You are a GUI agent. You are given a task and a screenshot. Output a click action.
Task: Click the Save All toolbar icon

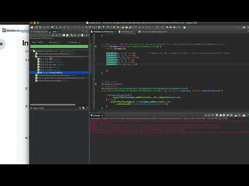click(x=40, y=27)
